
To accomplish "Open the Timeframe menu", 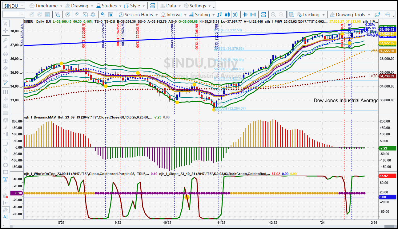I will pyautogui.click(x=46, y=6).
